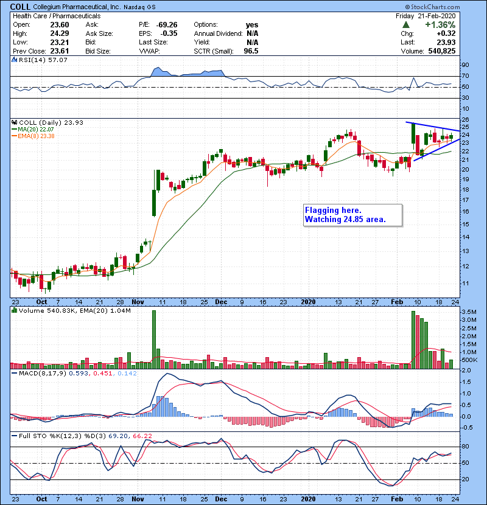Click the 2.0 MACD axis label
487x505 pixels.
coord(466,371)
